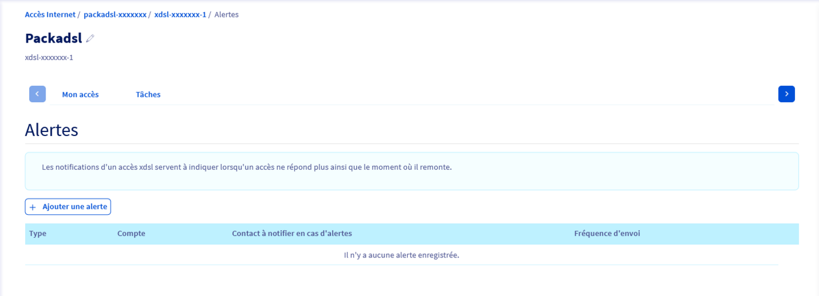819x296 pixels.
Task: Switch to the Tâches tab
Action: pyautogui.click(x=148, y=95)
